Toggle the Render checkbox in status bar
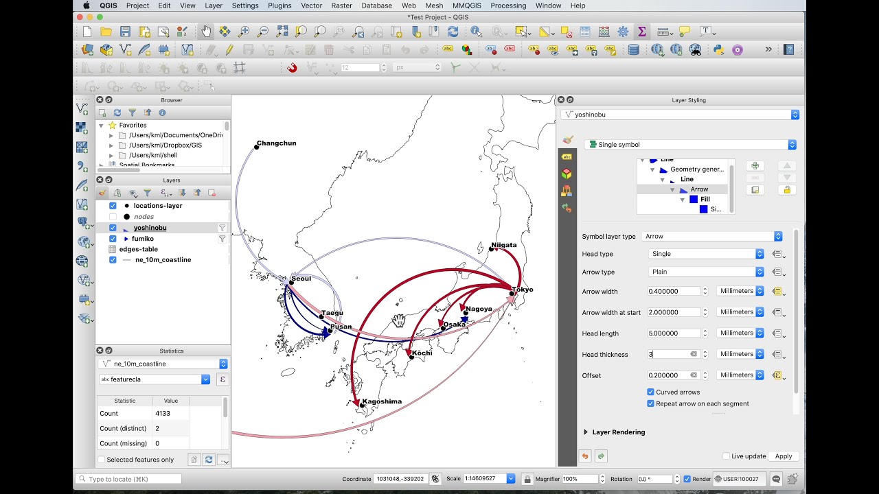The height and width of the screenshot is (494, 879). pos(687,479)
